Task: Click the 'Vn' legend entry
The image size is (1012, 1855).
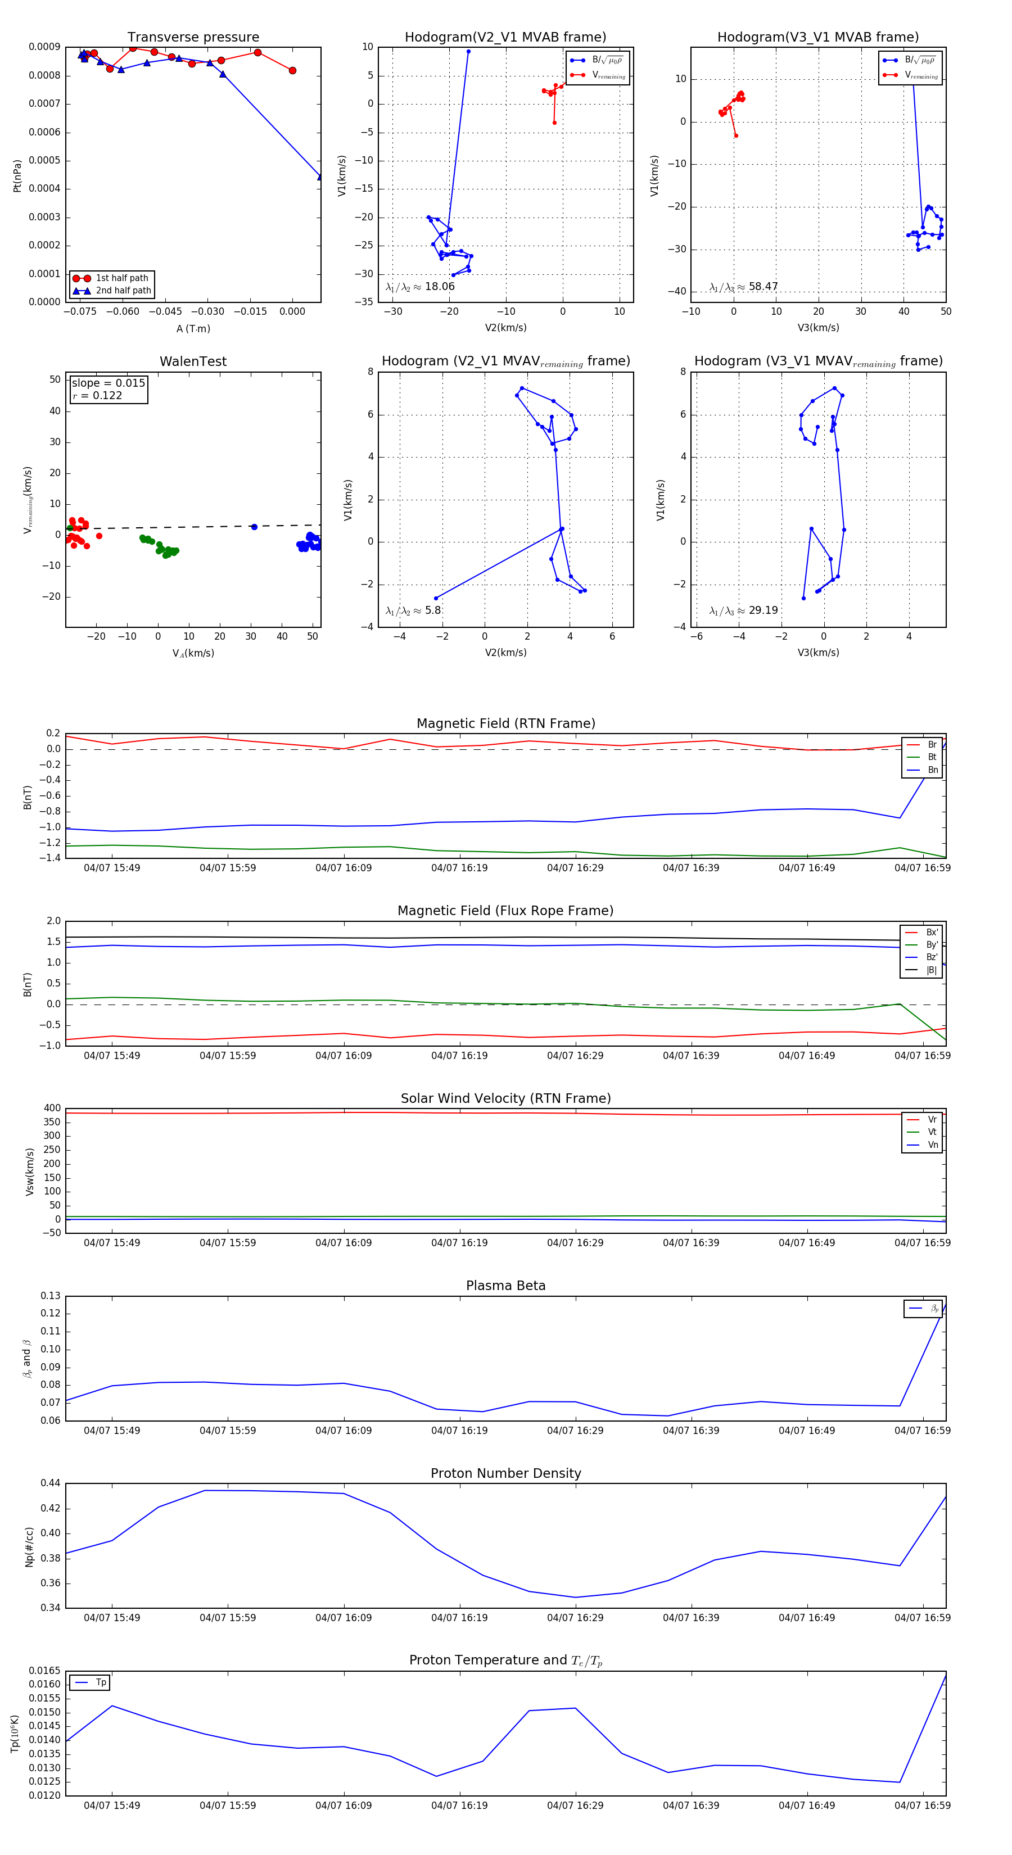Action: point(923,1145)
